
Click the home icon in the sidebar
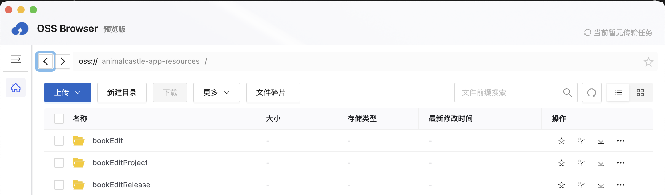16,88
